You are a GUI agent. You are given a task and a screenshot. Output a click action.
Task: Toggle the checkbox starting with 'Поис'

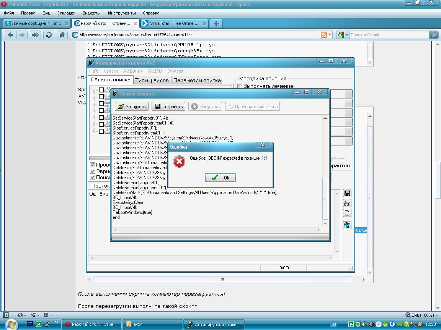tap(92, 177)
